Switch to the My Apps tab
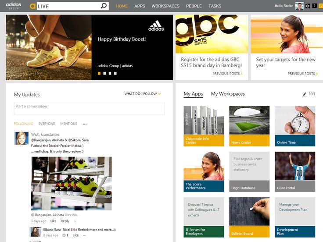The image size is (323, 242). point(193,94)
